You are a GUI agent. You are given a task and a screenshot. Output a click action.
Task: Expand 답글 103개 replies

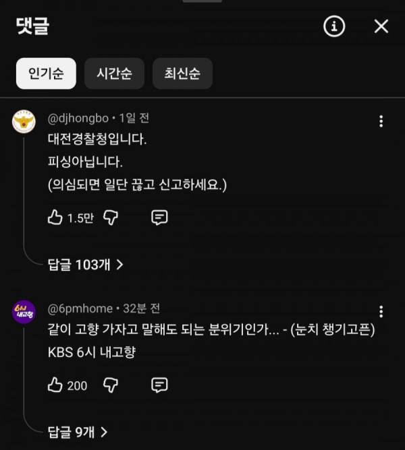[x=85, y=265]
